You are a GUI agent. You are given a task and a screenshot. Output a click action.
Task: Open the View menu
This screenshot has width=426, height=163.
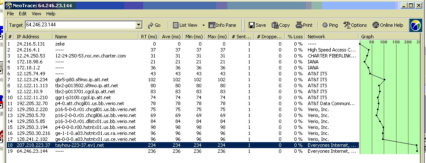click(36, 14)
